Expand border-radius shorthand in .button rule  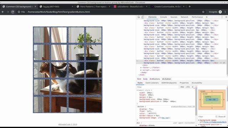(x=155, y=116)
